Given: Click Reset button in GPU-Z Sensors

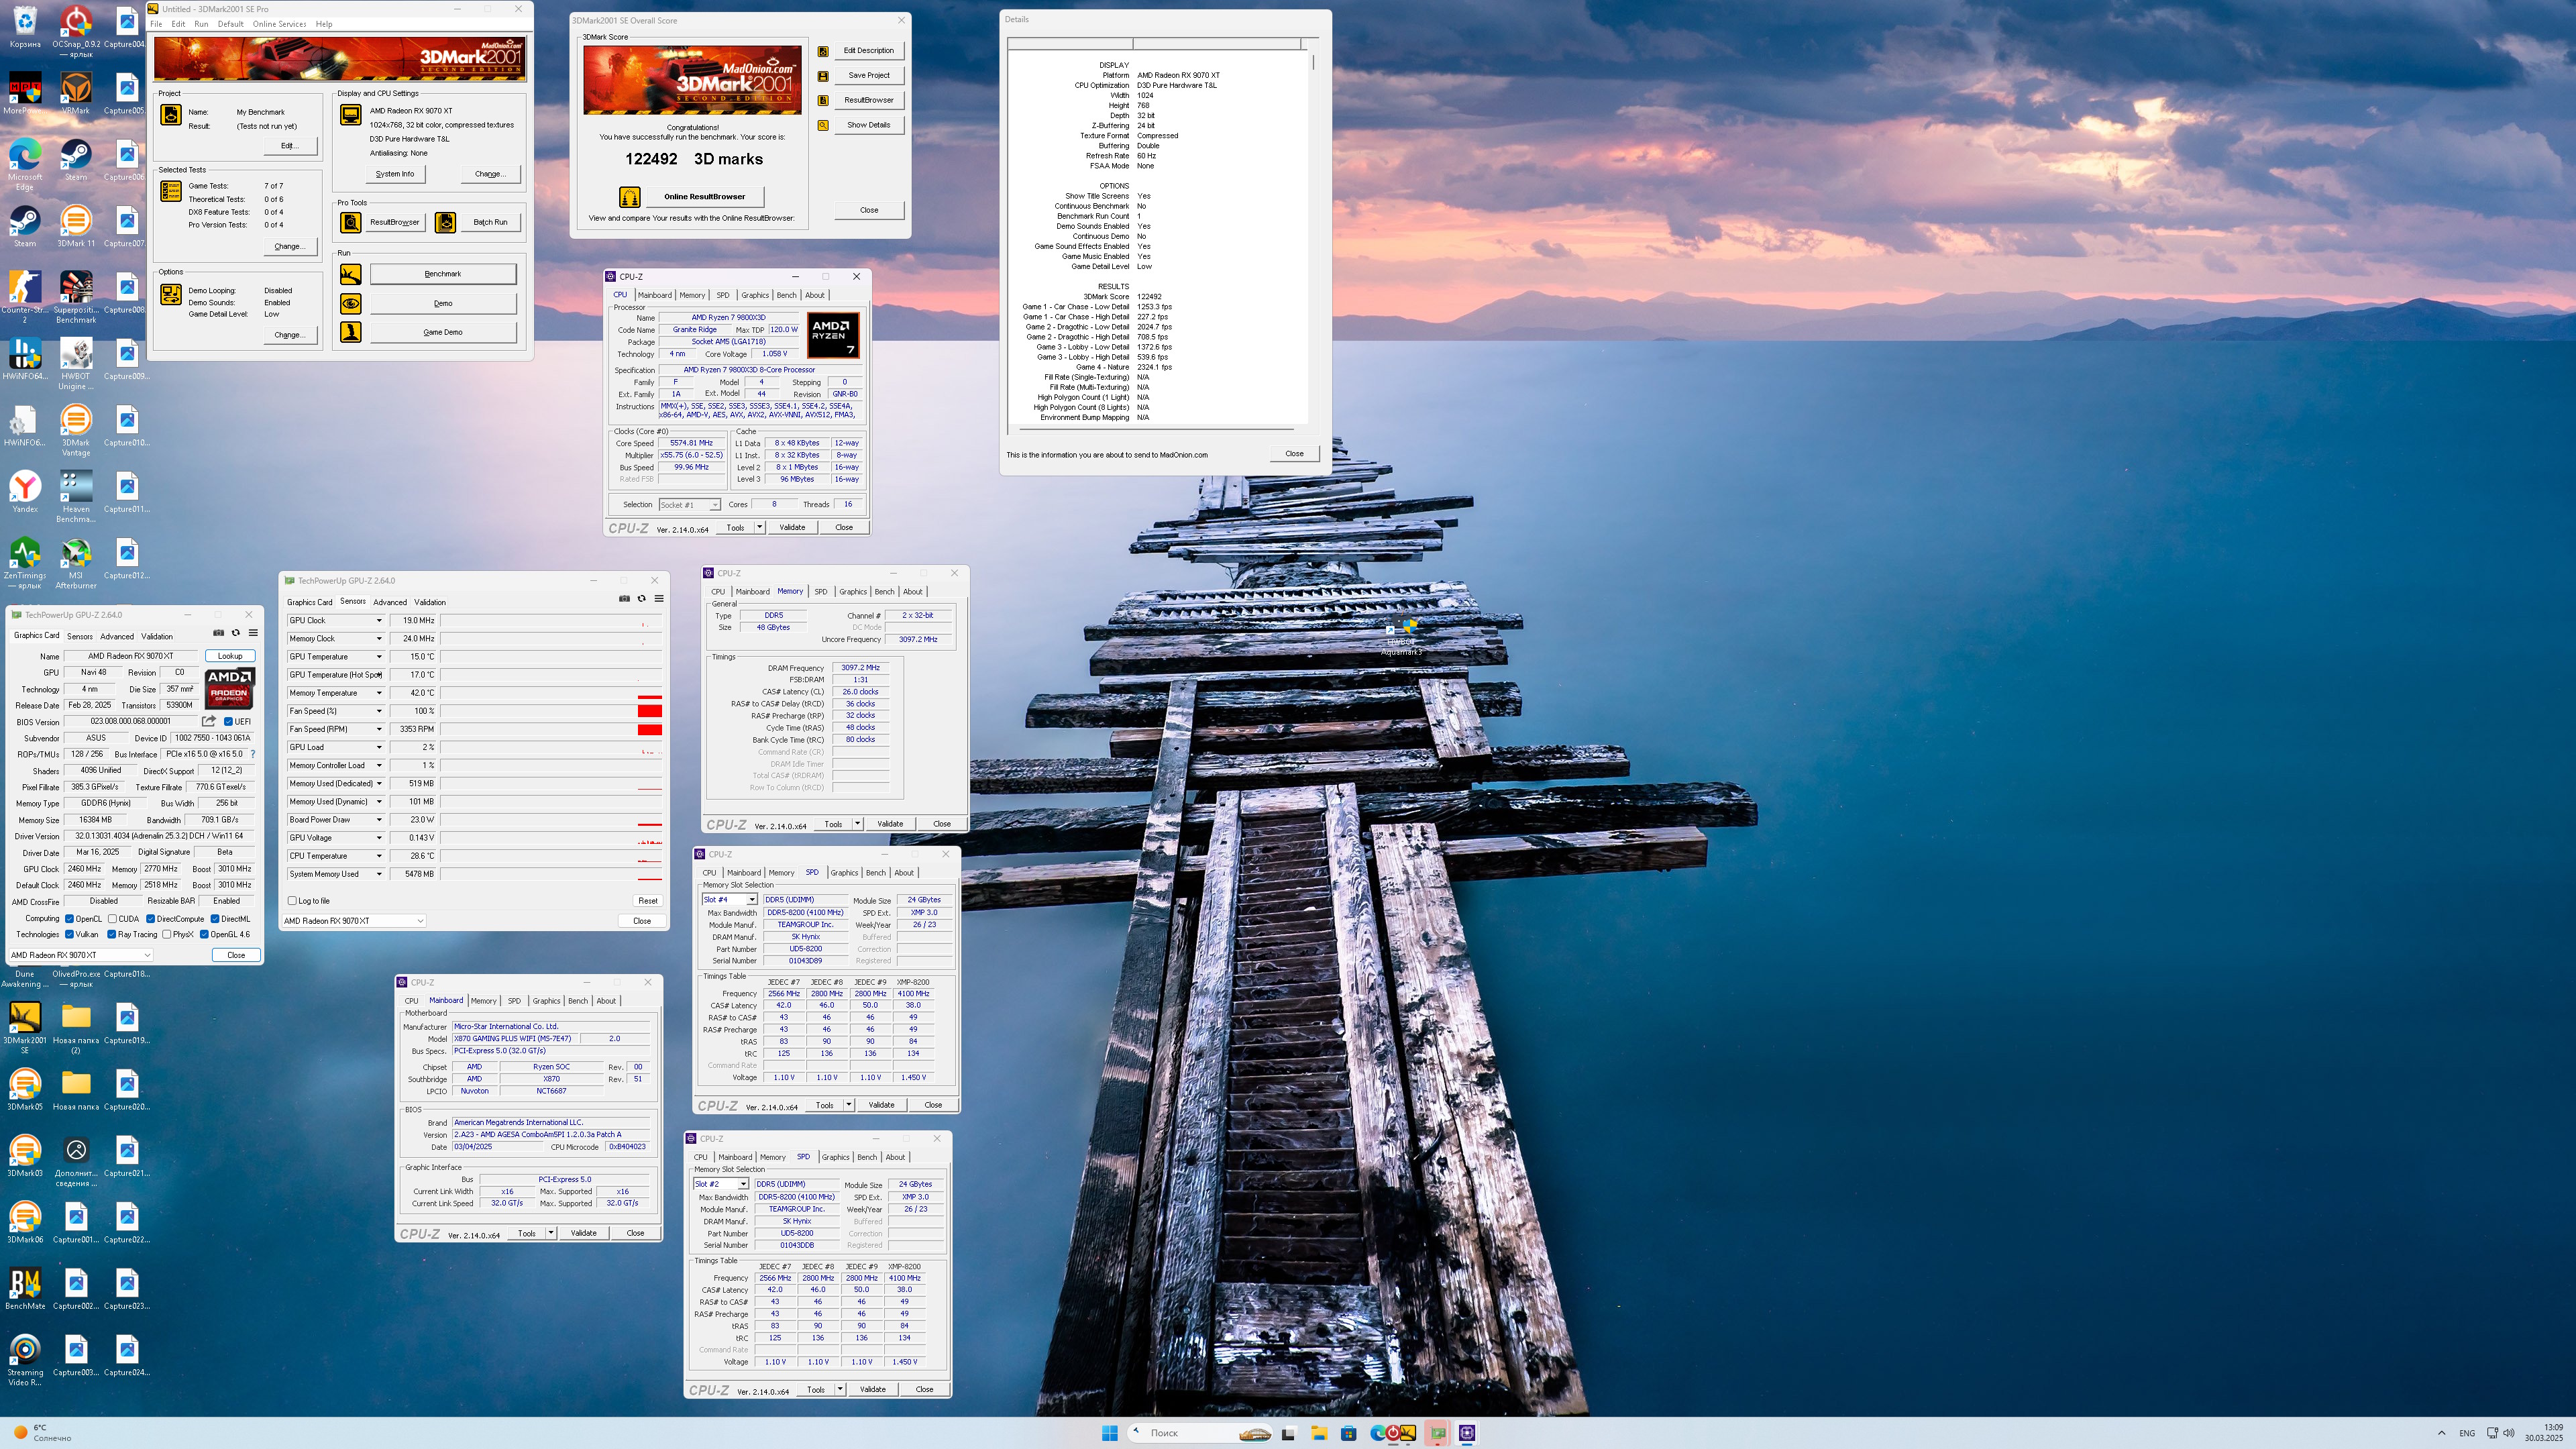Looking at the screenshot, I should (x=648, y=901).
